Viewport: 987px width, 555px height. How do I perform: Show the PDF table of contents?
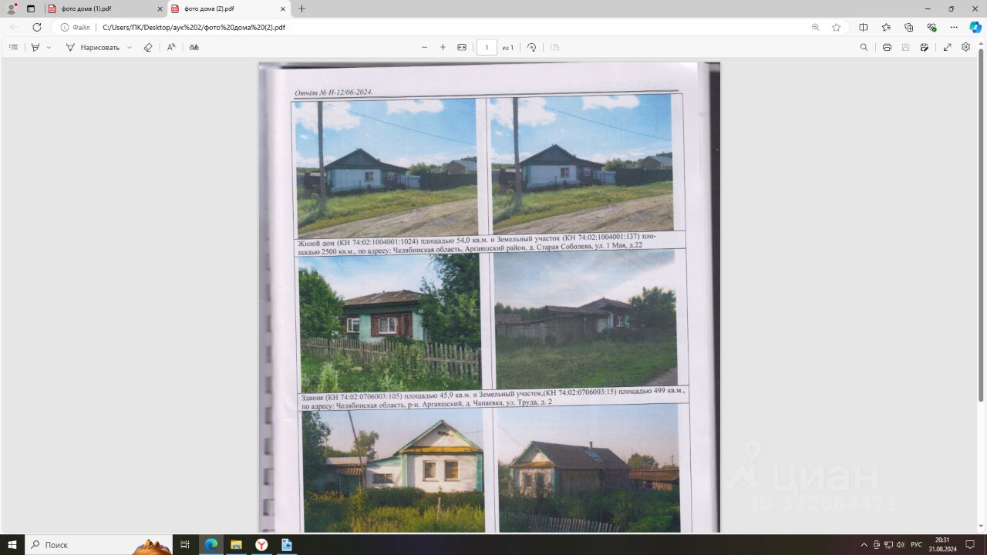pos(13,47)
